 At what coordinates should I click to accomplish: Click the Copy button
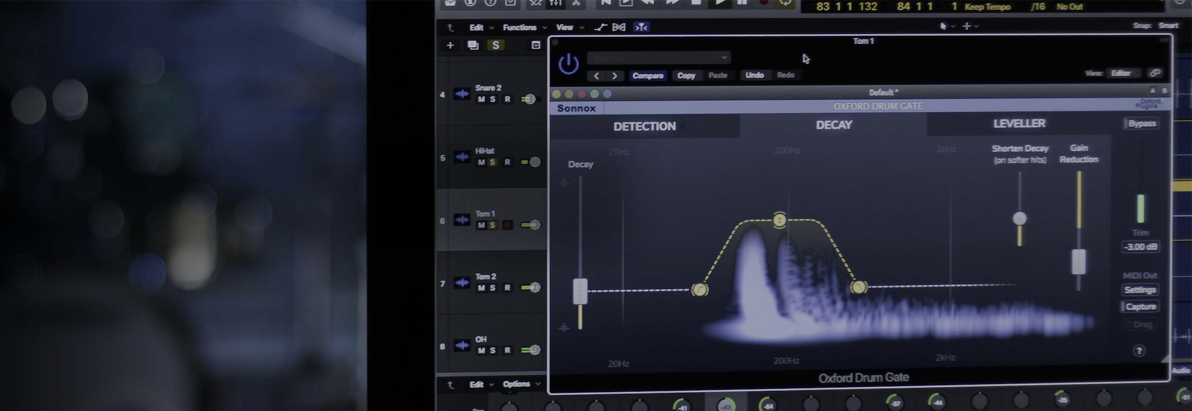click(x=686, y=76)
